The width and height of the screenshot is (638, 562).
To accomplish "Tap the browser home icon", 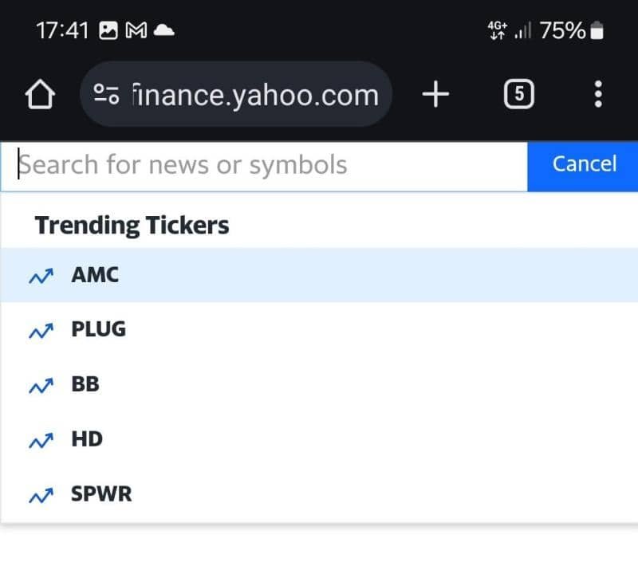I will pyautogui.click(x=40, y=96).
